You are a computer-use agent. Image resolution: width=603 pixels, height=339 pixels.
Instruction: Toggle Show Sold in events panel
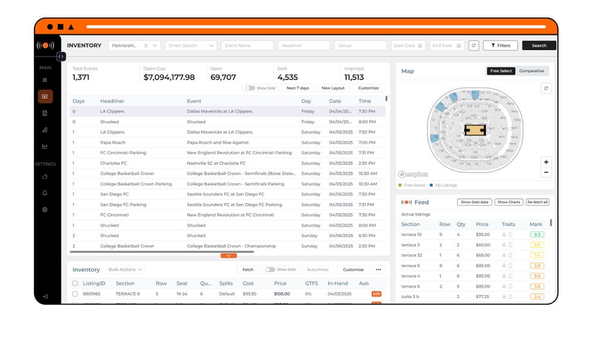[250, 88]
